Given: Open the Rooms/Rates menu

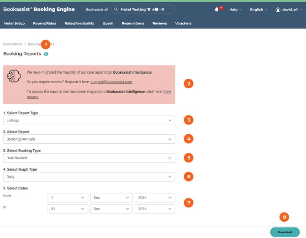Looking at the screenshot, I should 44,23.
